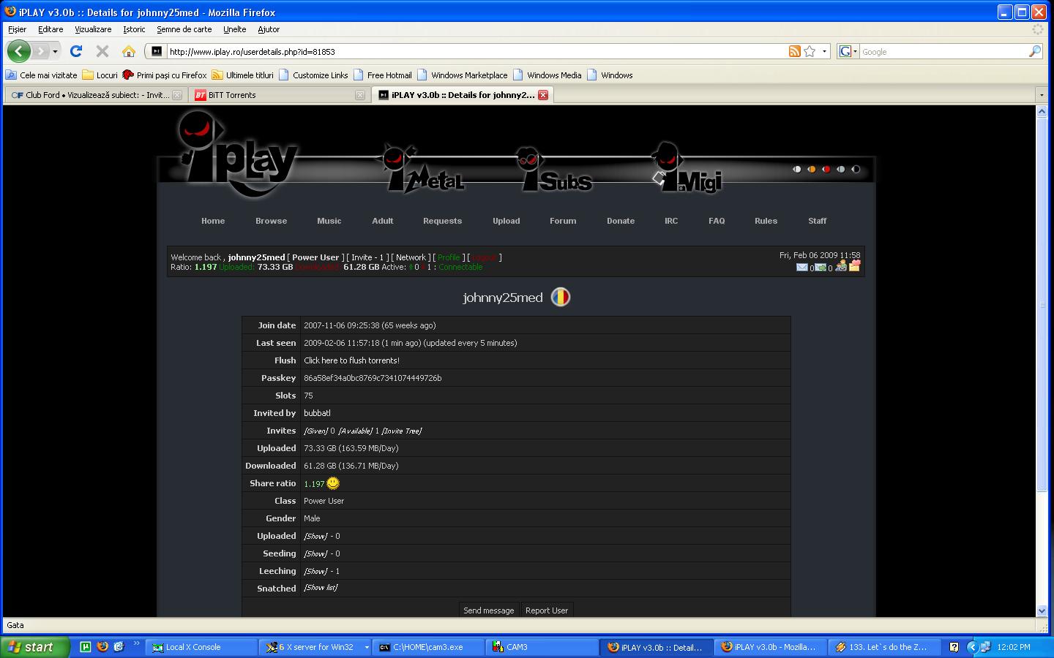Select the orange theme color dot
The height and width of the screenshot is (658, 1054).
tap(811, 170)
